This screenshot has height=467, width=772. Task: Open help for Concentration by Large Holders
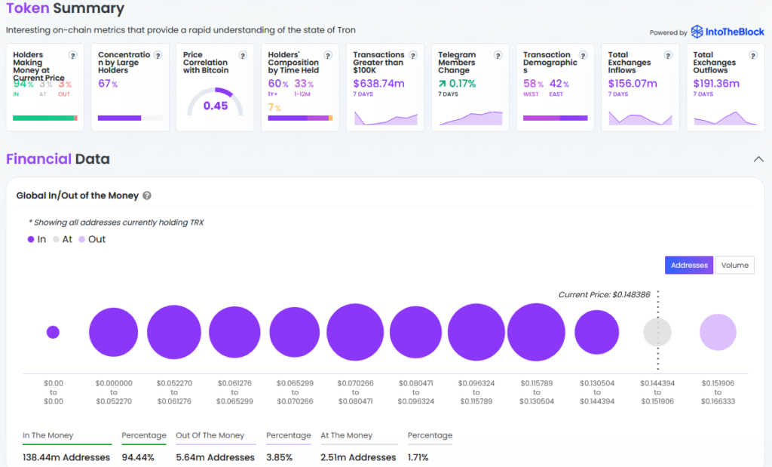tap(158, 56)
